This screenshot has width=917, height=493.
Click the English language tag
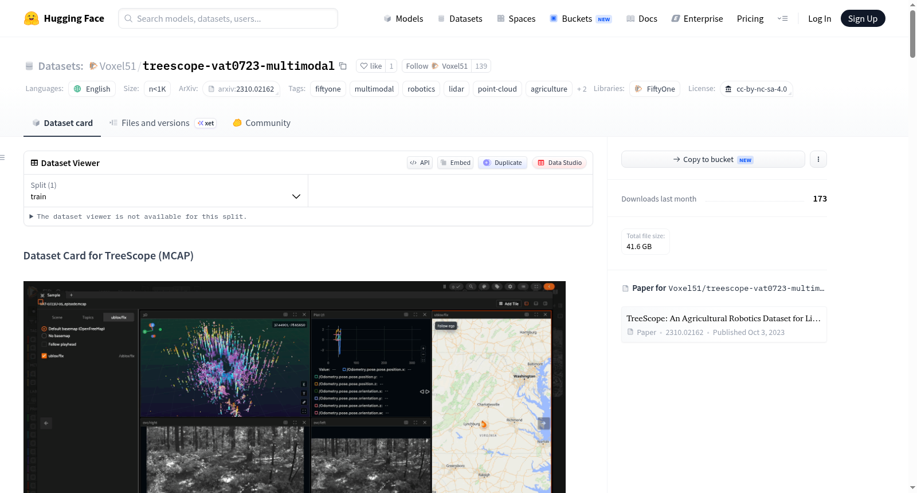coord(92,89)
